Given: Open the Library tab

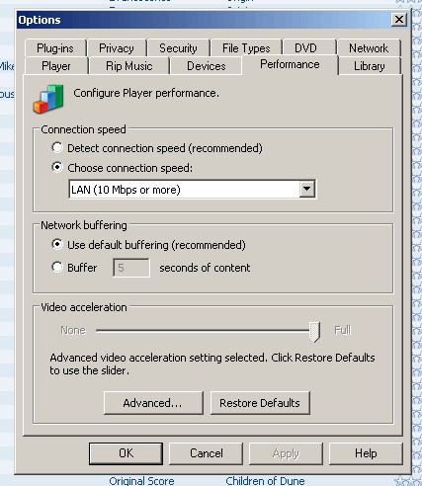Looking at the screenshot, I should 370,66.
